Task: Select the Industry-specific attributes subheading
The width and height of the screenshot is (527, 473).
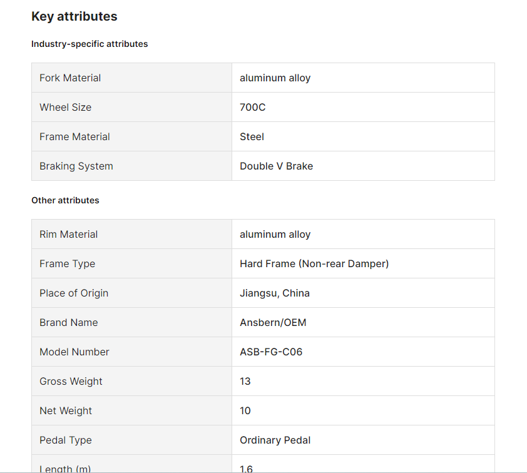Action: pos(90,44)
